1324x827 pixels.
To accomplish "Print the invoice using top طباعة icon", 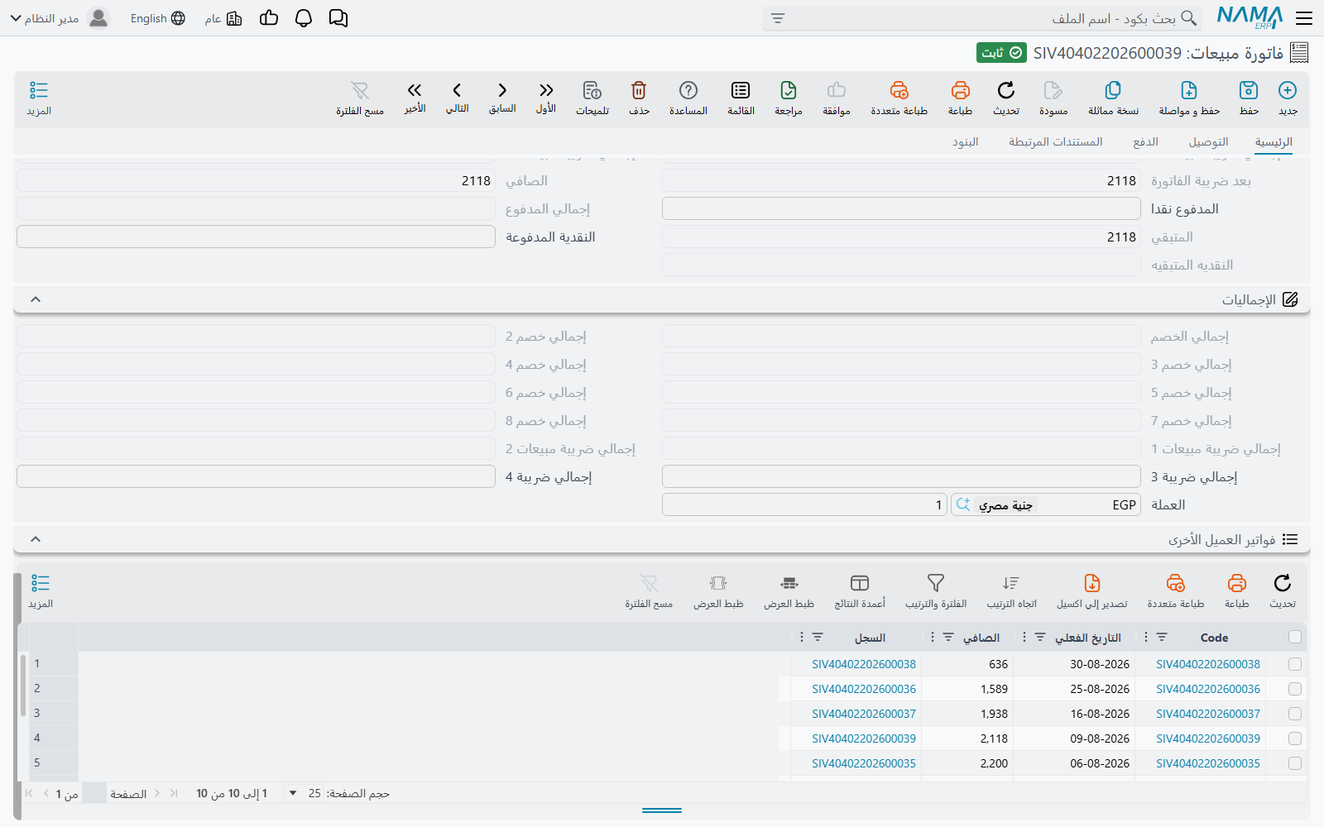I will pos(960,90).
